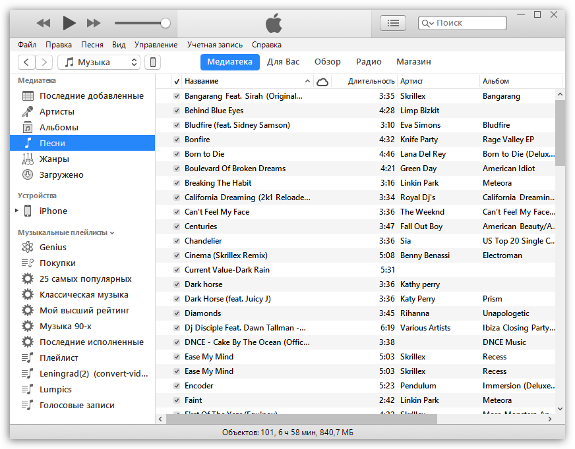Open the Музыка media type dropdown
This screenshot has height=449, width=575.
(x=100, y=62)
